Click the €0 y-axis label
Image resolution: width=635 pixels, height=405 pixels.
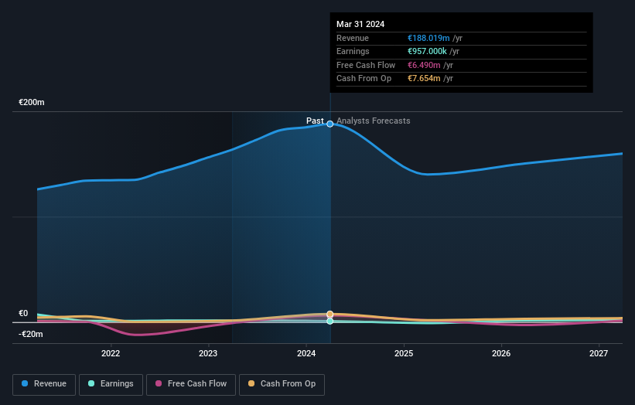click(23, 313)
